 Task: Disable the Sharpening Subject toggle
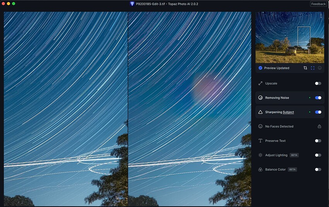point(318,112)
